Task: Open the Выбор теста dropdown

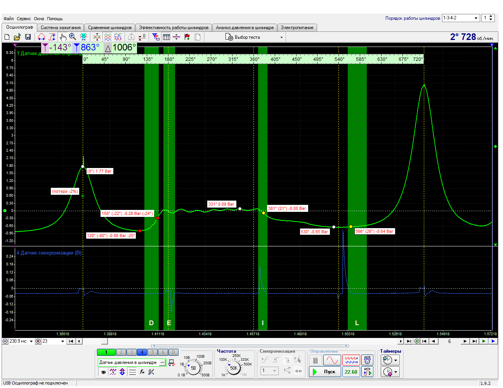Action: (x=254, y=37)
